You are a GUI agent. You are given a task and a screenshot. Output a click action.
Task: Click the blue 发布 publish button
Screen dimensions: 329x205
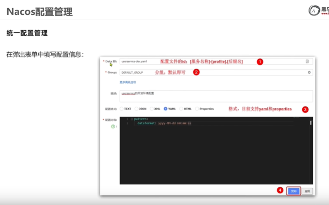tap(293, 191)
